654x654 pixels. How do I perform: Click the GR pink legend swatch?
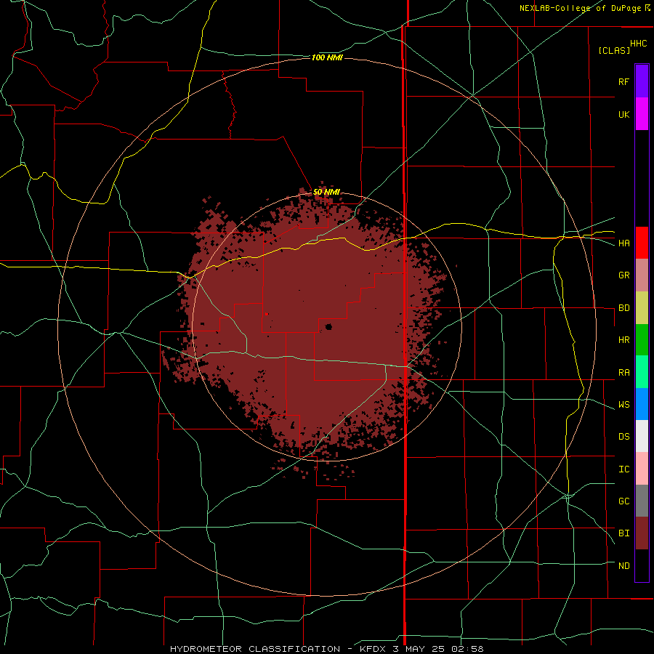[642, 275]
